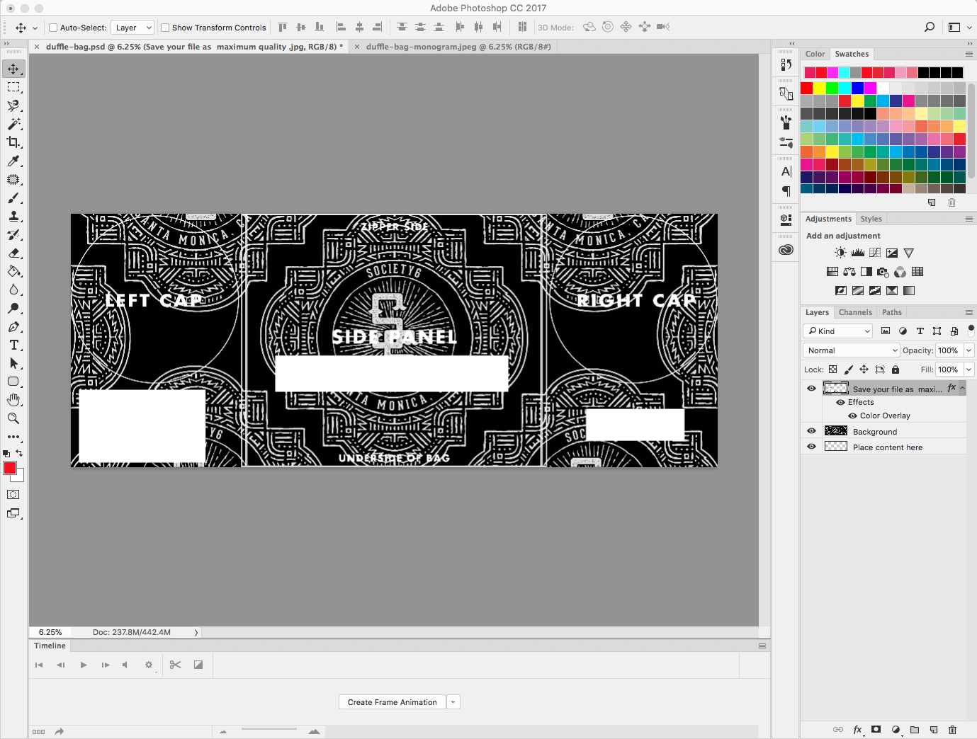Create a new layer group folder
977x739 pixels.
[915, 730]
